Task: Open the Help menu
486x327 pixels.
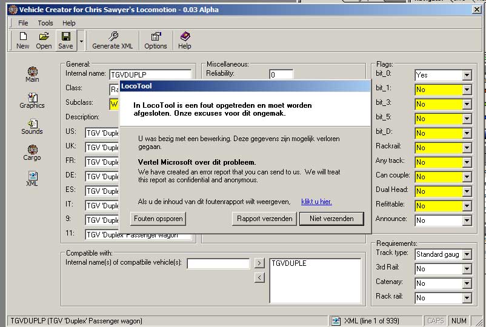Action: point(69,23)
